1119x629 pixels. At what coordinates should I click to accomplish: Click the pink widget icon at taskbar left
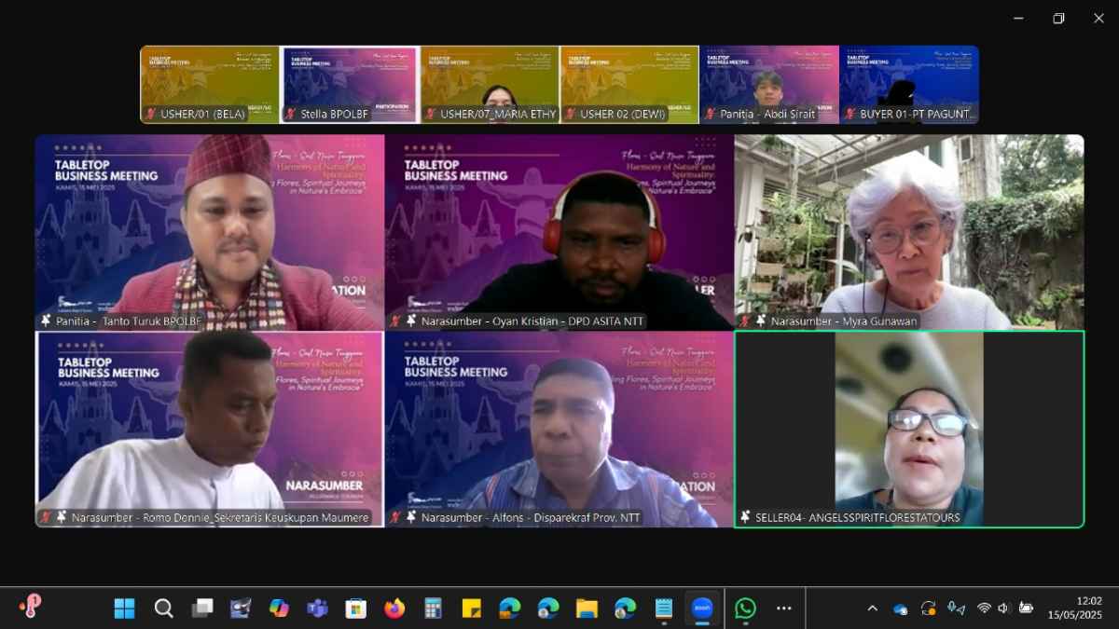[30, 607]
